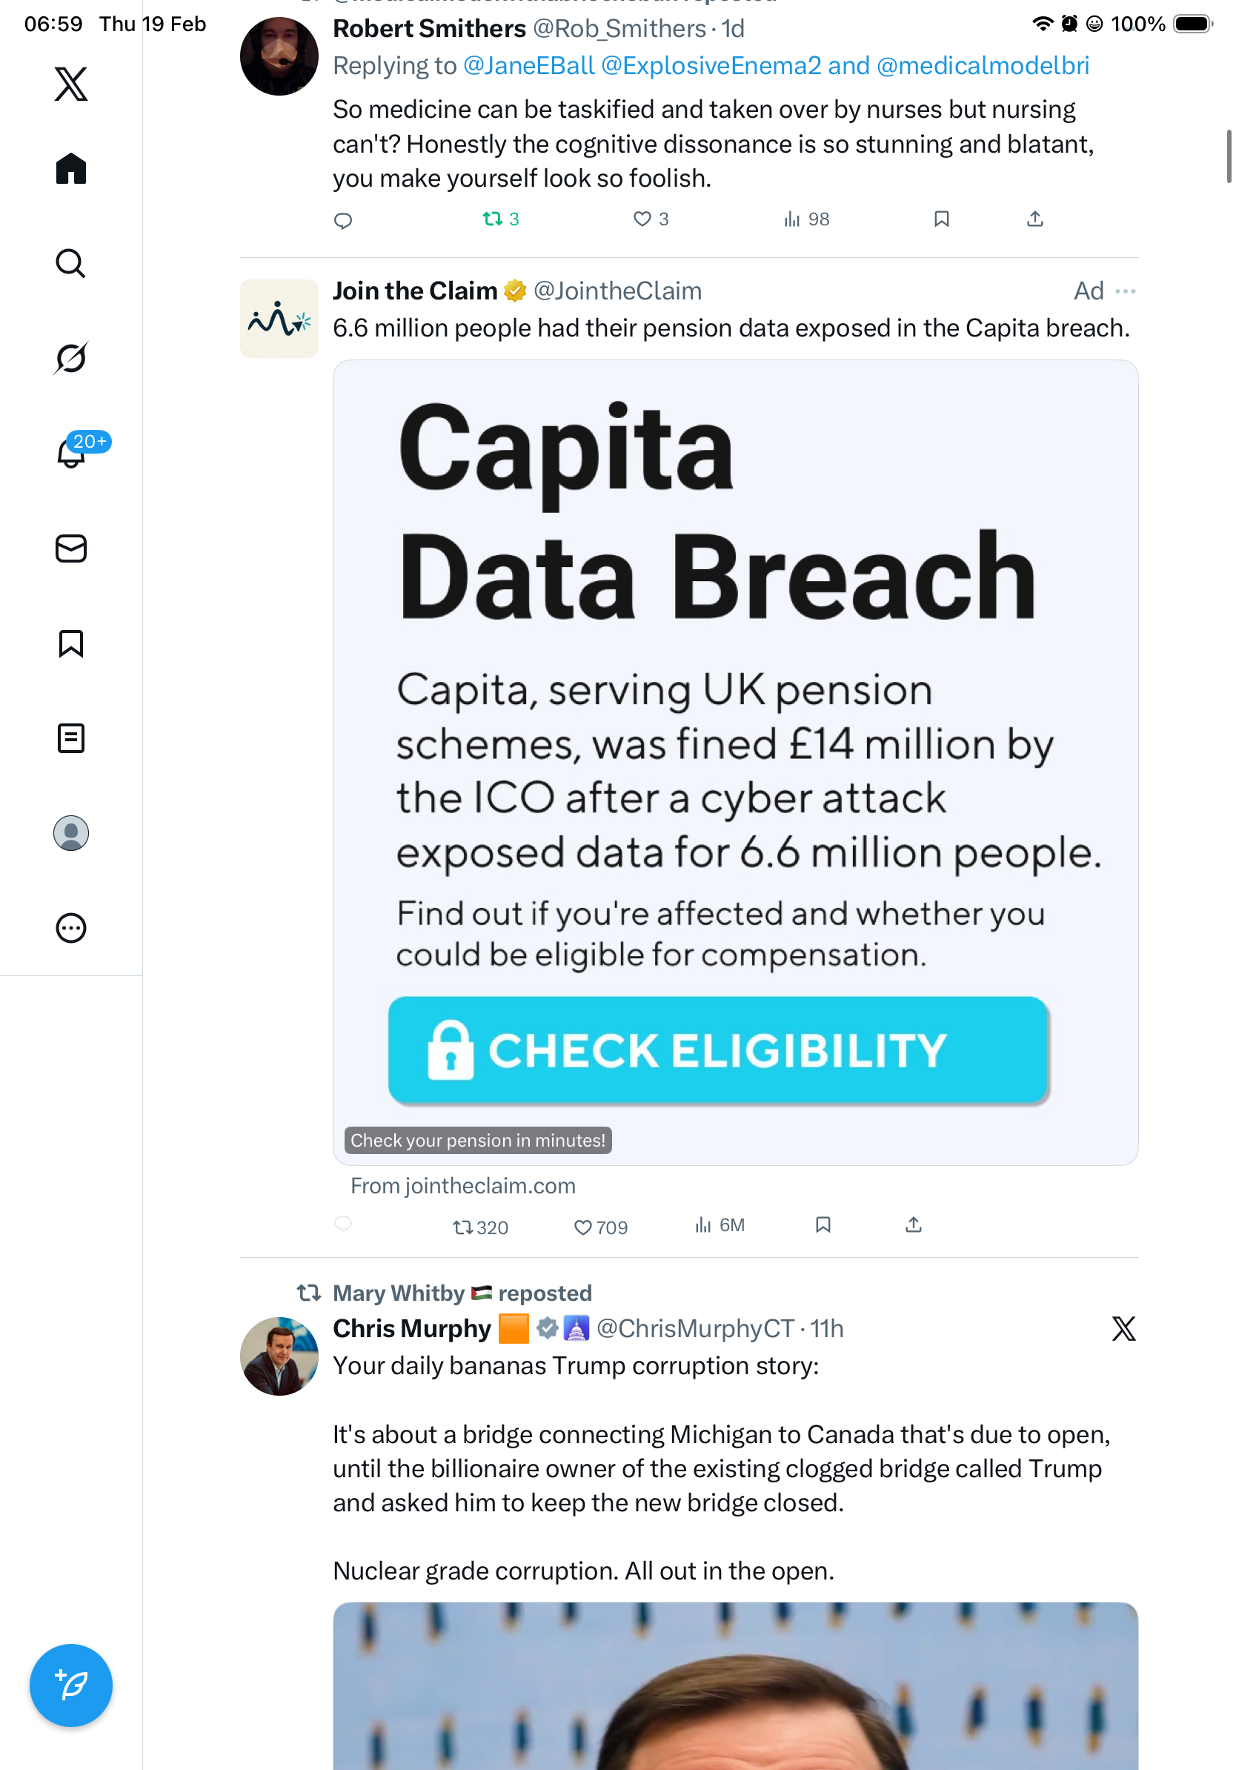Expand the sidebar More circle menu
The width and height of the screenshot is (1236, 1770).
(71, 928)
